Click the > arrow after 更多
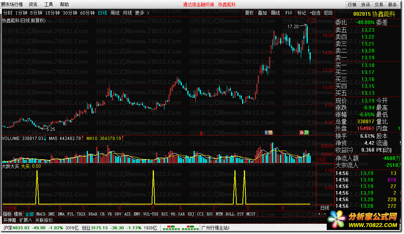 point(148,13)
